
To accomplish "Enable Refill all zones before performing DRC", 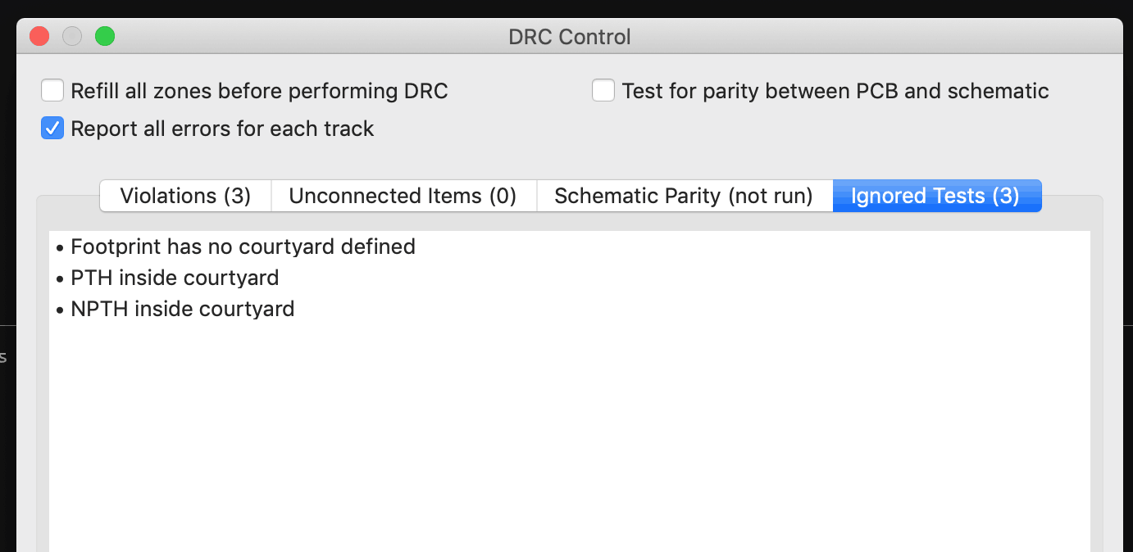I will (52, 90).
